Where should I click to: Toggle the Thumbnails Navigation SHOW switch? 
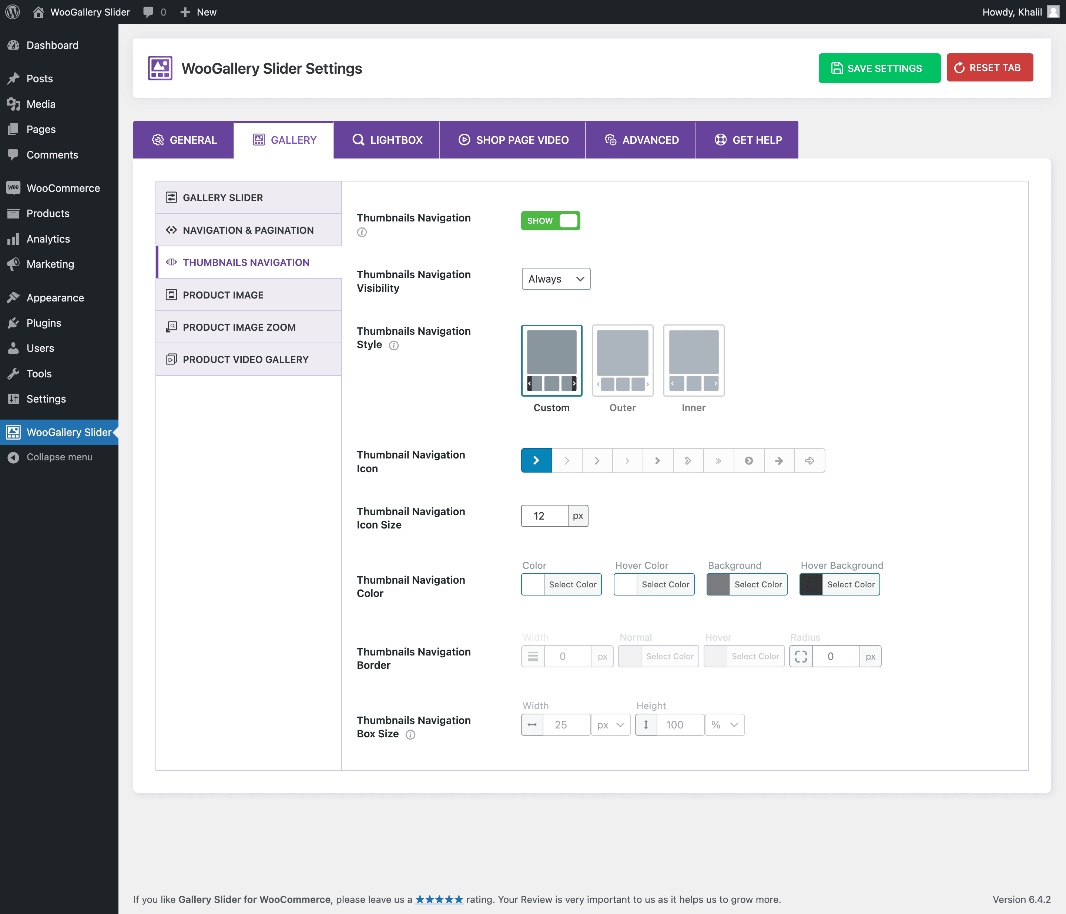pyautogui.click(x=550, y=221)
